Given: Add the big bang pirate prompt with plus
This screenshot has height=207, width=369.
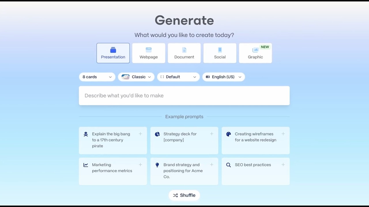Looking at the screenshot, I should click(140, 134).
